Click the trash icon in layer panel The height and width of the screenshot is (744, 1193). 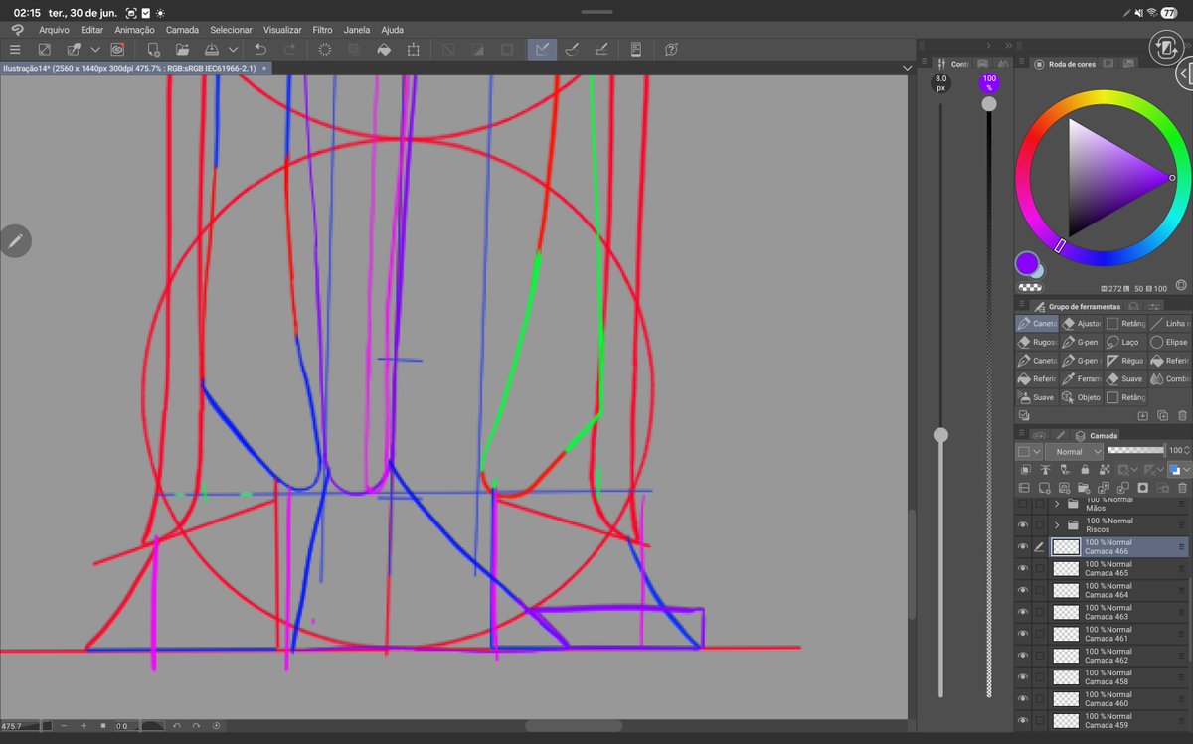1182,488
